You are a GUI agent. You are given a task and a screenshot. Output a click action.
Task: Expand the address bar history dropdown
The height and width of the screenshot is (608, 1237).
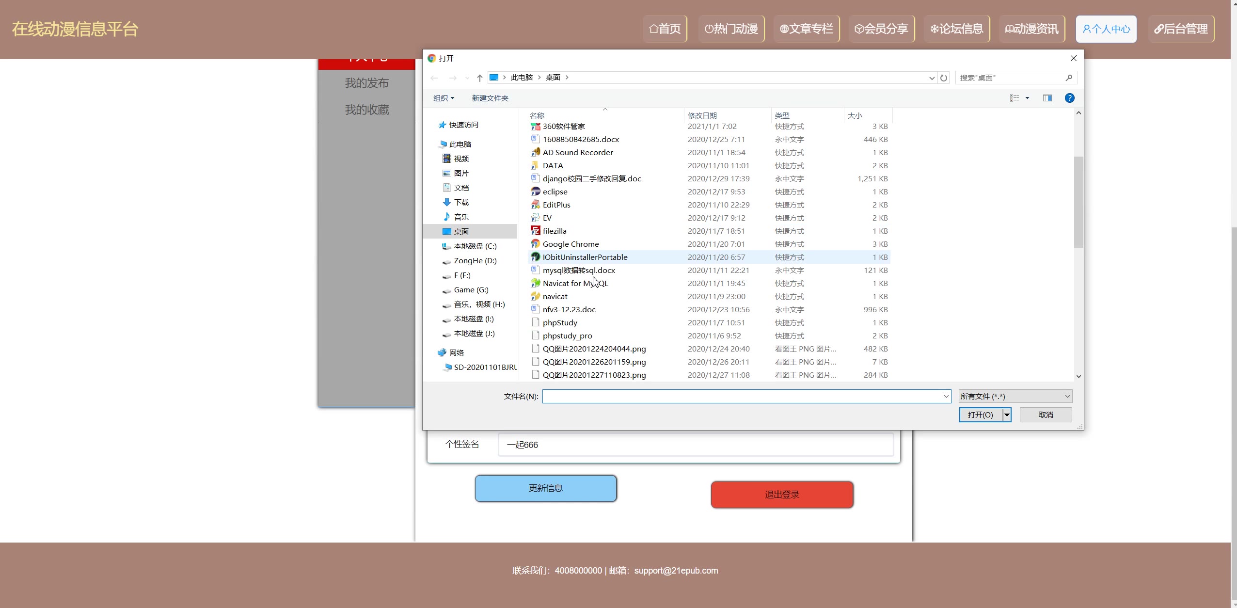click(932, 78)
